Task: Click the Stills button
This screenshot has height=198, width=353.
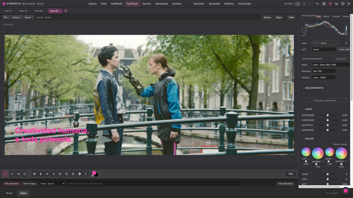Action: 291,17
